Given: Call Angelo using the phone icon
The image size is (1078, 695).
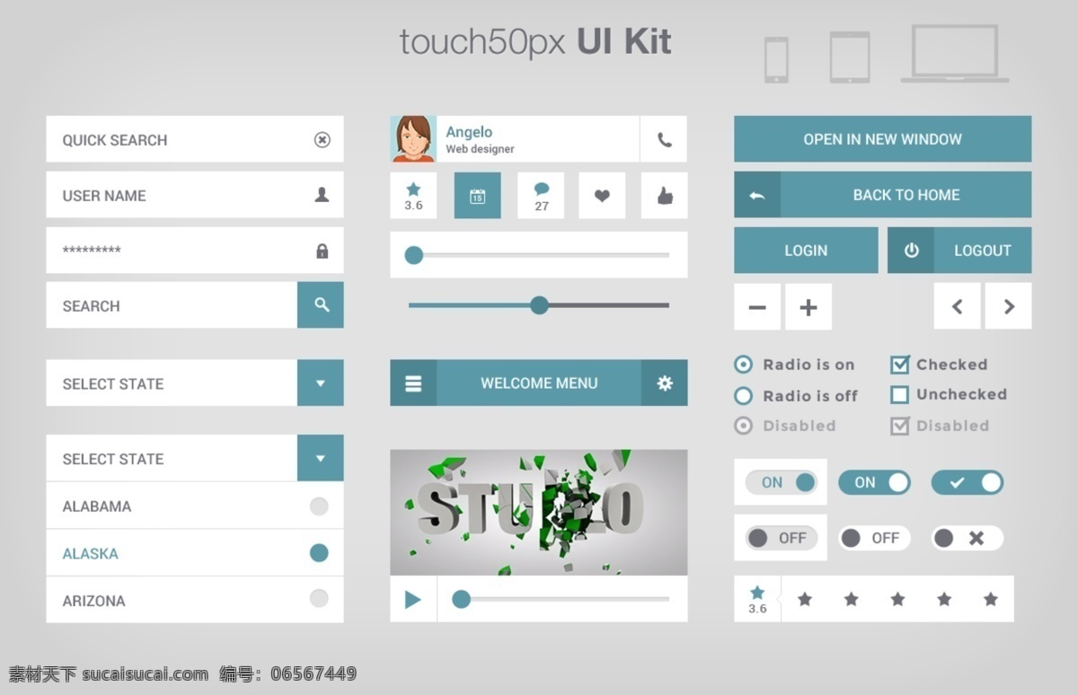Looking at the screenshot, I should [664, 139].
